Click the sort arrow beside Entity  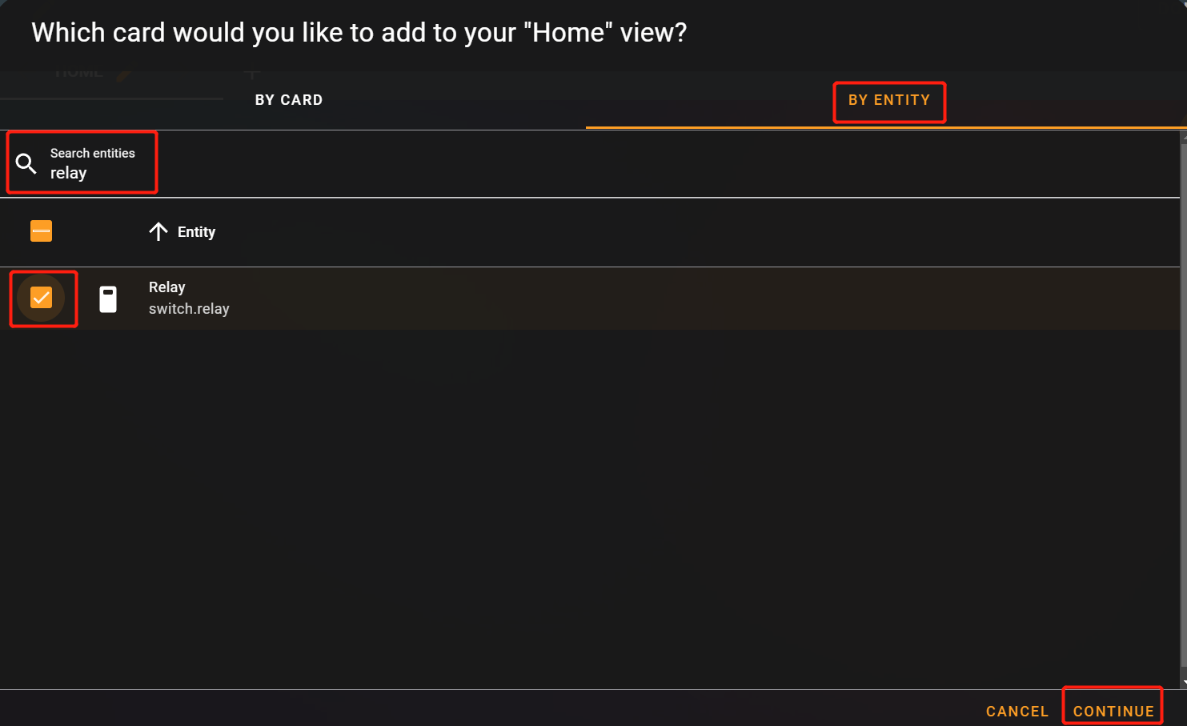coord(158,231)
